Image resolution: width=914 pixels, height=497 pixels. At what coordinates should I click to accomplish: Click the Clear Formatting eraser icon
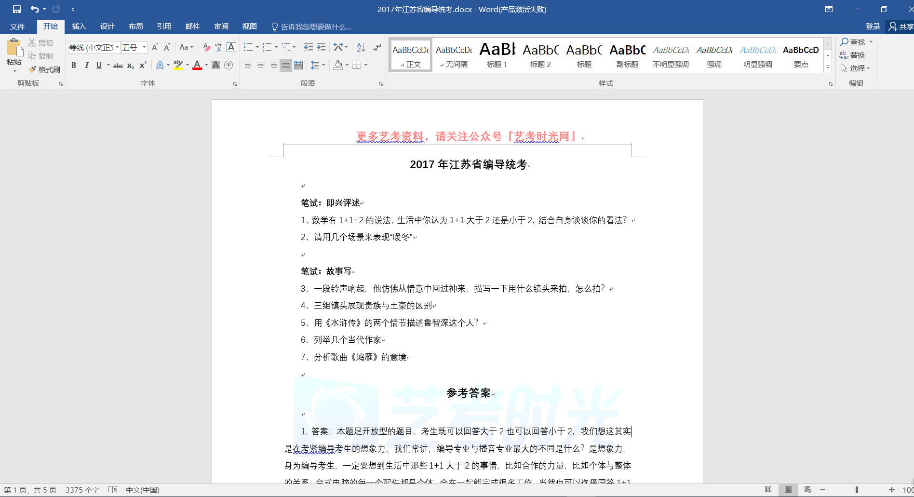(x=206, y=47)
